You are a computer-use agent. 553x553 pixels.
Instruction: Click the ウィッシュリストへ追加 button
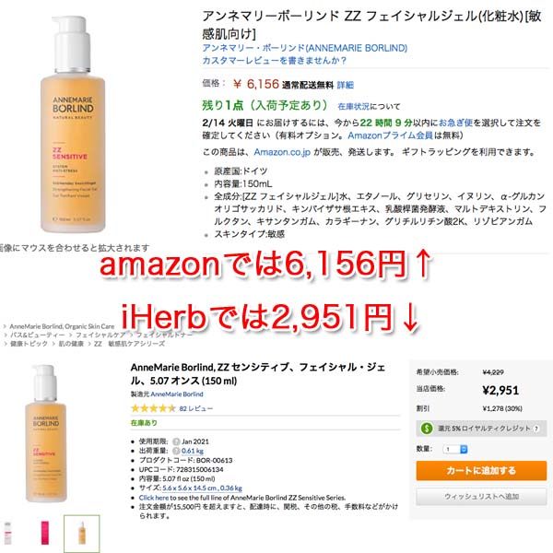[x=481, y=496]
